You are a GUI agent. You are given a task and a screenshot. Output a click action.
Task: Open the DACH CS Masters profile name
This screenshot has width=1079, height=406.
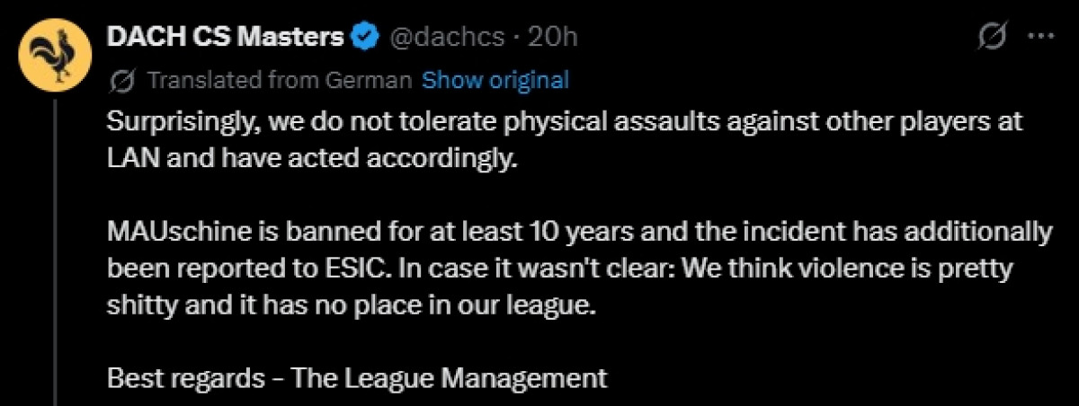click(225, 38)
